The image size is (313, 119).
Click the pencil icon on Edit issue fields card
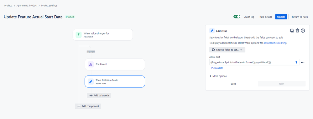(x=91, y=81)
